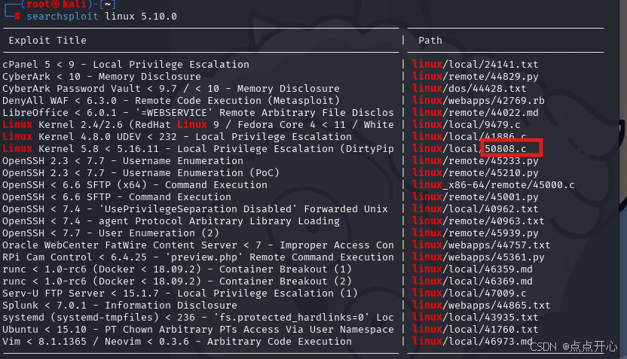Select 'runc < 1.0-rc6' Container Breakout (1) title
The width and height of the screenshot is (627, 359).
click(177, 269)
